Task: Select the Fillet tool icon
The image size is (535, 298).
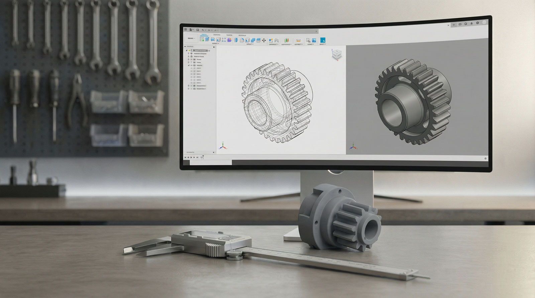Action: (242, 40)
